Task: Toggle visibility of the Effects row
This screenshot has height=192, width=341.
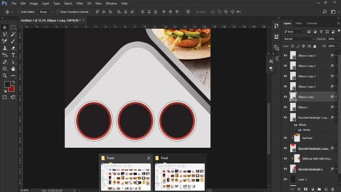Action: [x=296, y=125]
